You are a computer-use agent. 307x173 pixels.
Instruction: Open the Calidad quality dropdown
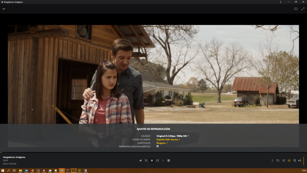coord(173,136)
